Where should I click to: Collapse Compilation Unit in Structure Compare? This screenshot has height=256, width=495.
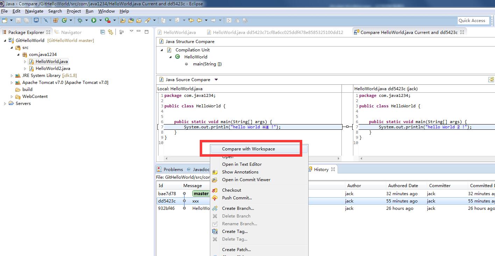(162, 50)
